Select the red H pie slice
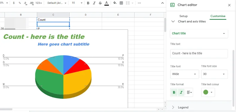Screen dimensions: 236x112 point(80,67)
